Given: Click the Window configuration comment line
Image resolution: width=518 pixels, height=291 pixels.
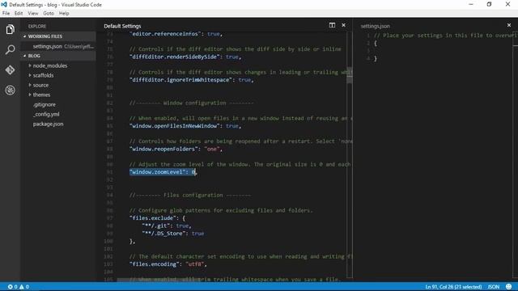Looking at the screenshot, I should pyautogui.click(x=192, y=103).
